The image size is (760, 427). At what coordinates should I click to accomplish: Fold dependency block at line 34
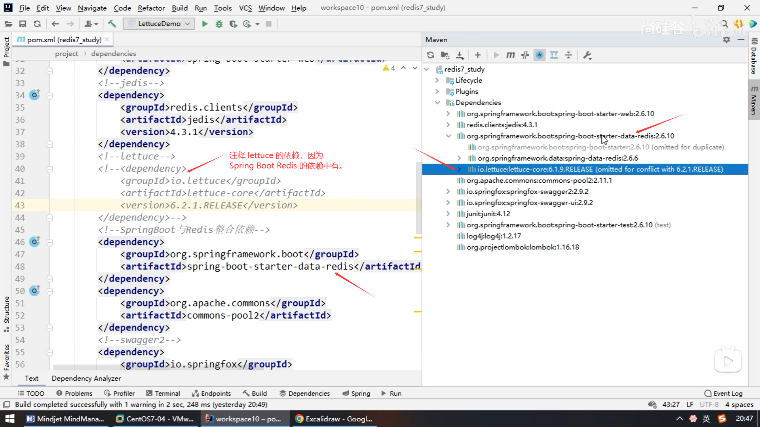click(x=50, y=95)
